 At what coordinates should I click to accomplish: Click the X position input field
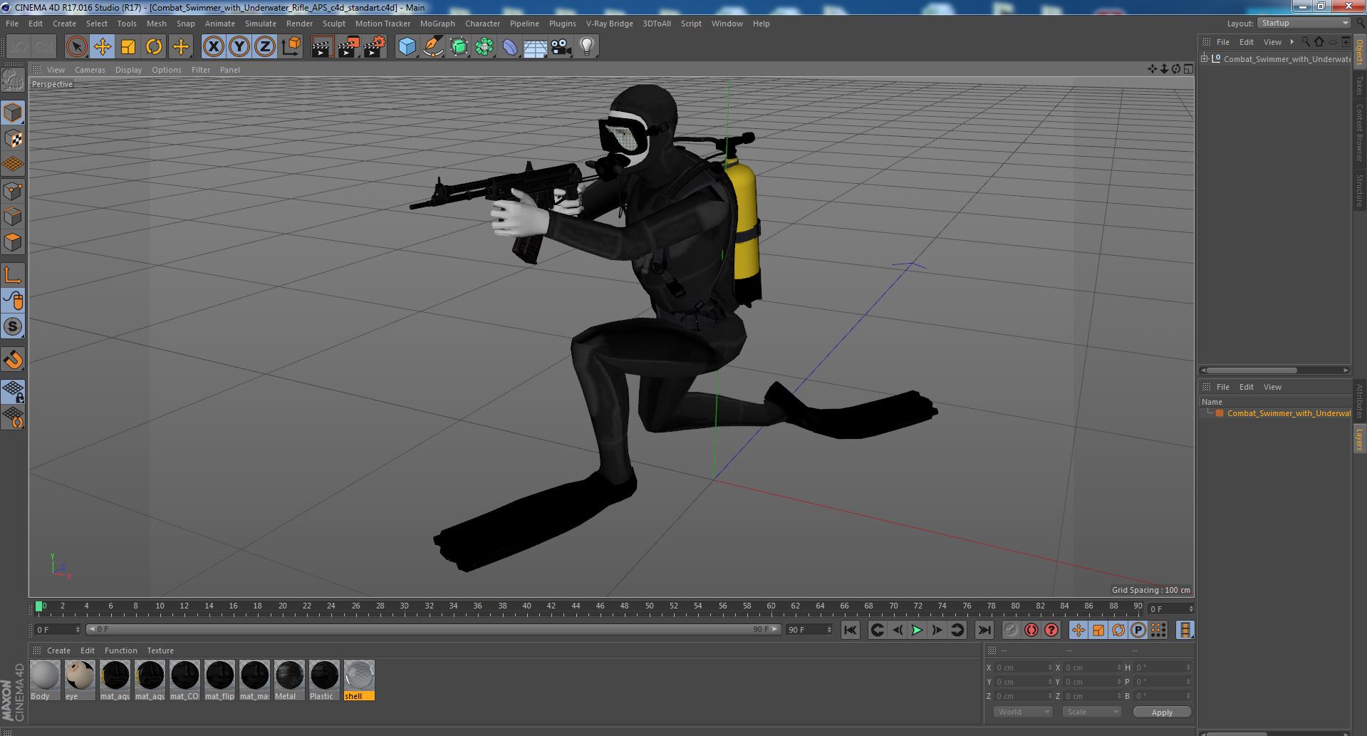[1023, 668]
